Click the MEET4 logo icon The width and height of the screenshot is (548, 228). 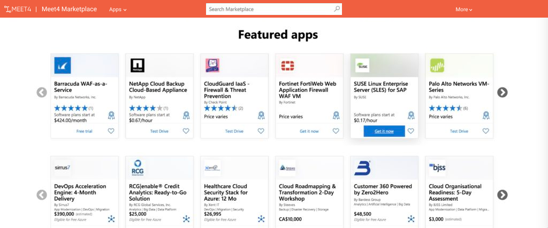pos(18,9)
